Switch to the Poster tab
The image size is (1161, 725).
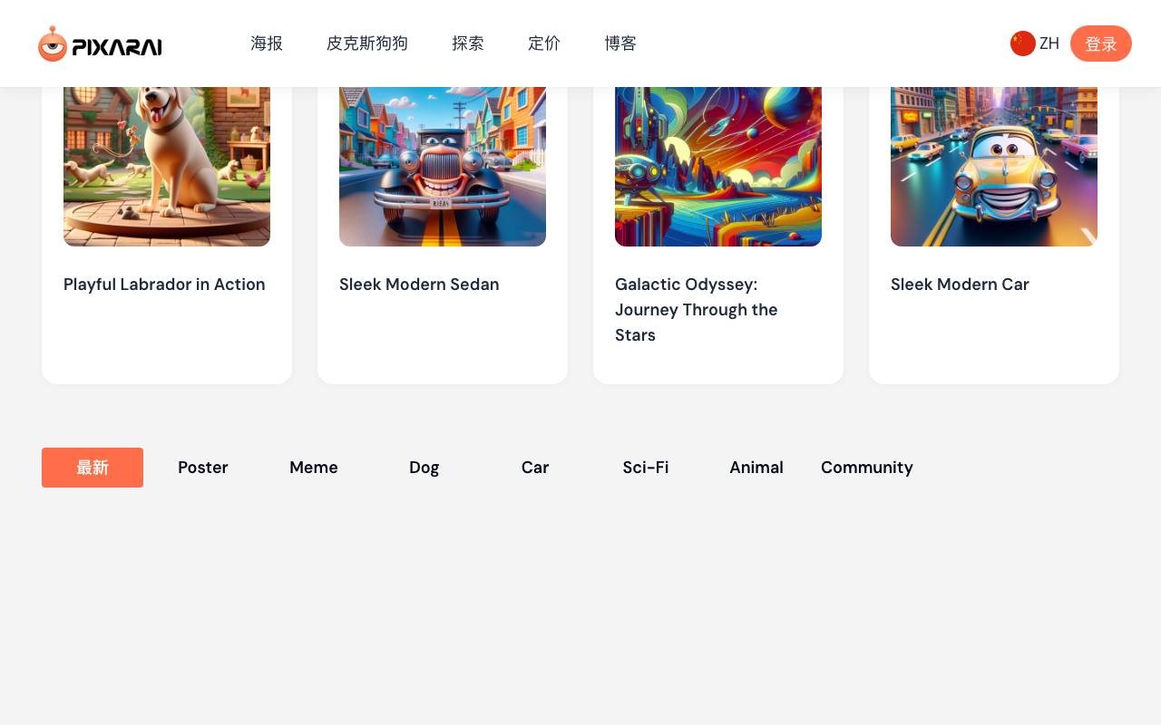(203, 468)
